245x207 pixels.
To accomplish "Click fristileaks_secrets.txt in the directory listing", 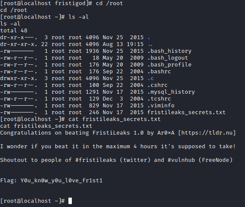I will click(186, 112).
